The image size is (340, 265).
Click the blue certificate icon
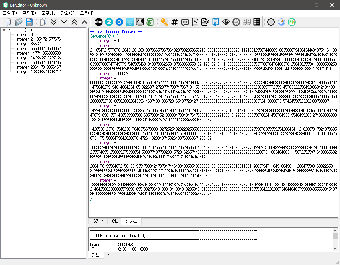[x=215, y=22]
